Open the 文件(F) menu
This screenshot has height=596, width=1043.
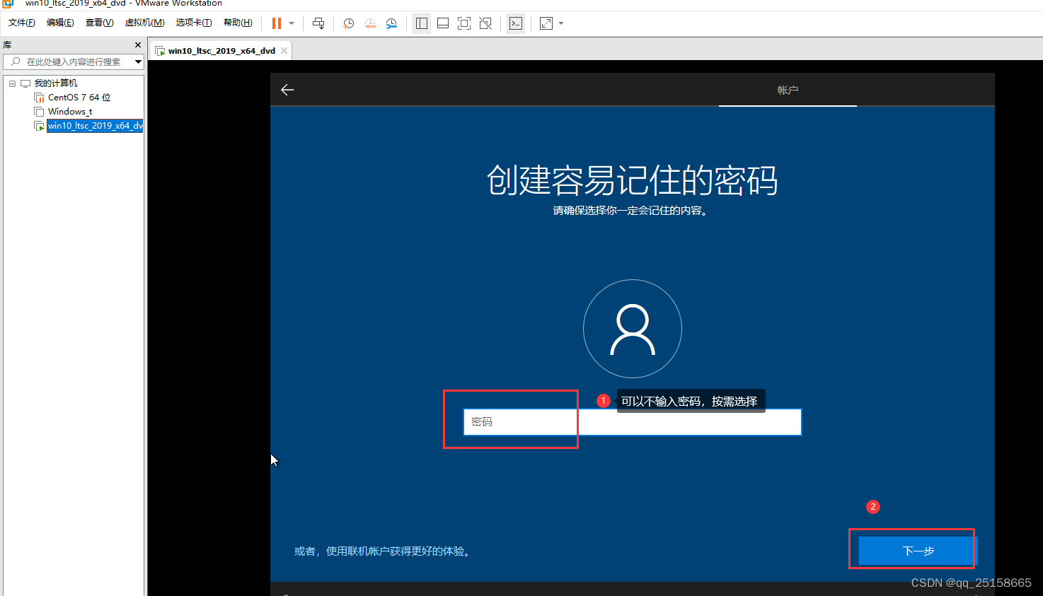(x=22, y=23)
